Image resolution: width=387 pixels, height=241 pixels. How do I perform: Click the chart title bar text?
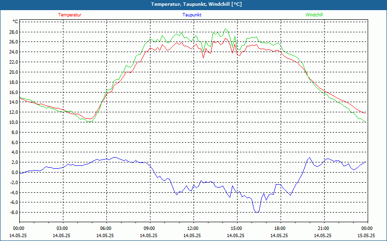click(x=193, y=4)
